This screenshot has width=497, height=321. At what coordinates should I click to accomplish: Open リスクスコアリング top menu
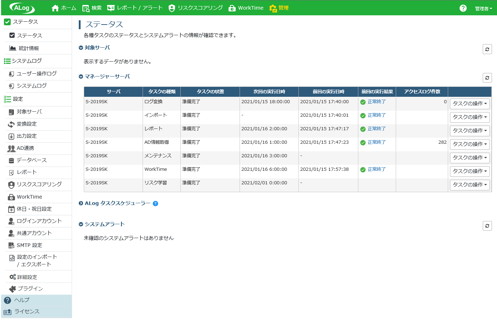(196, 8)
